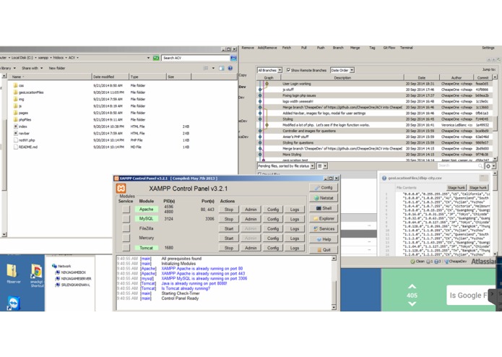Click Pull in SourceTree toolbar
Viewport: 502px width, 357px height.
coord(304,48)
